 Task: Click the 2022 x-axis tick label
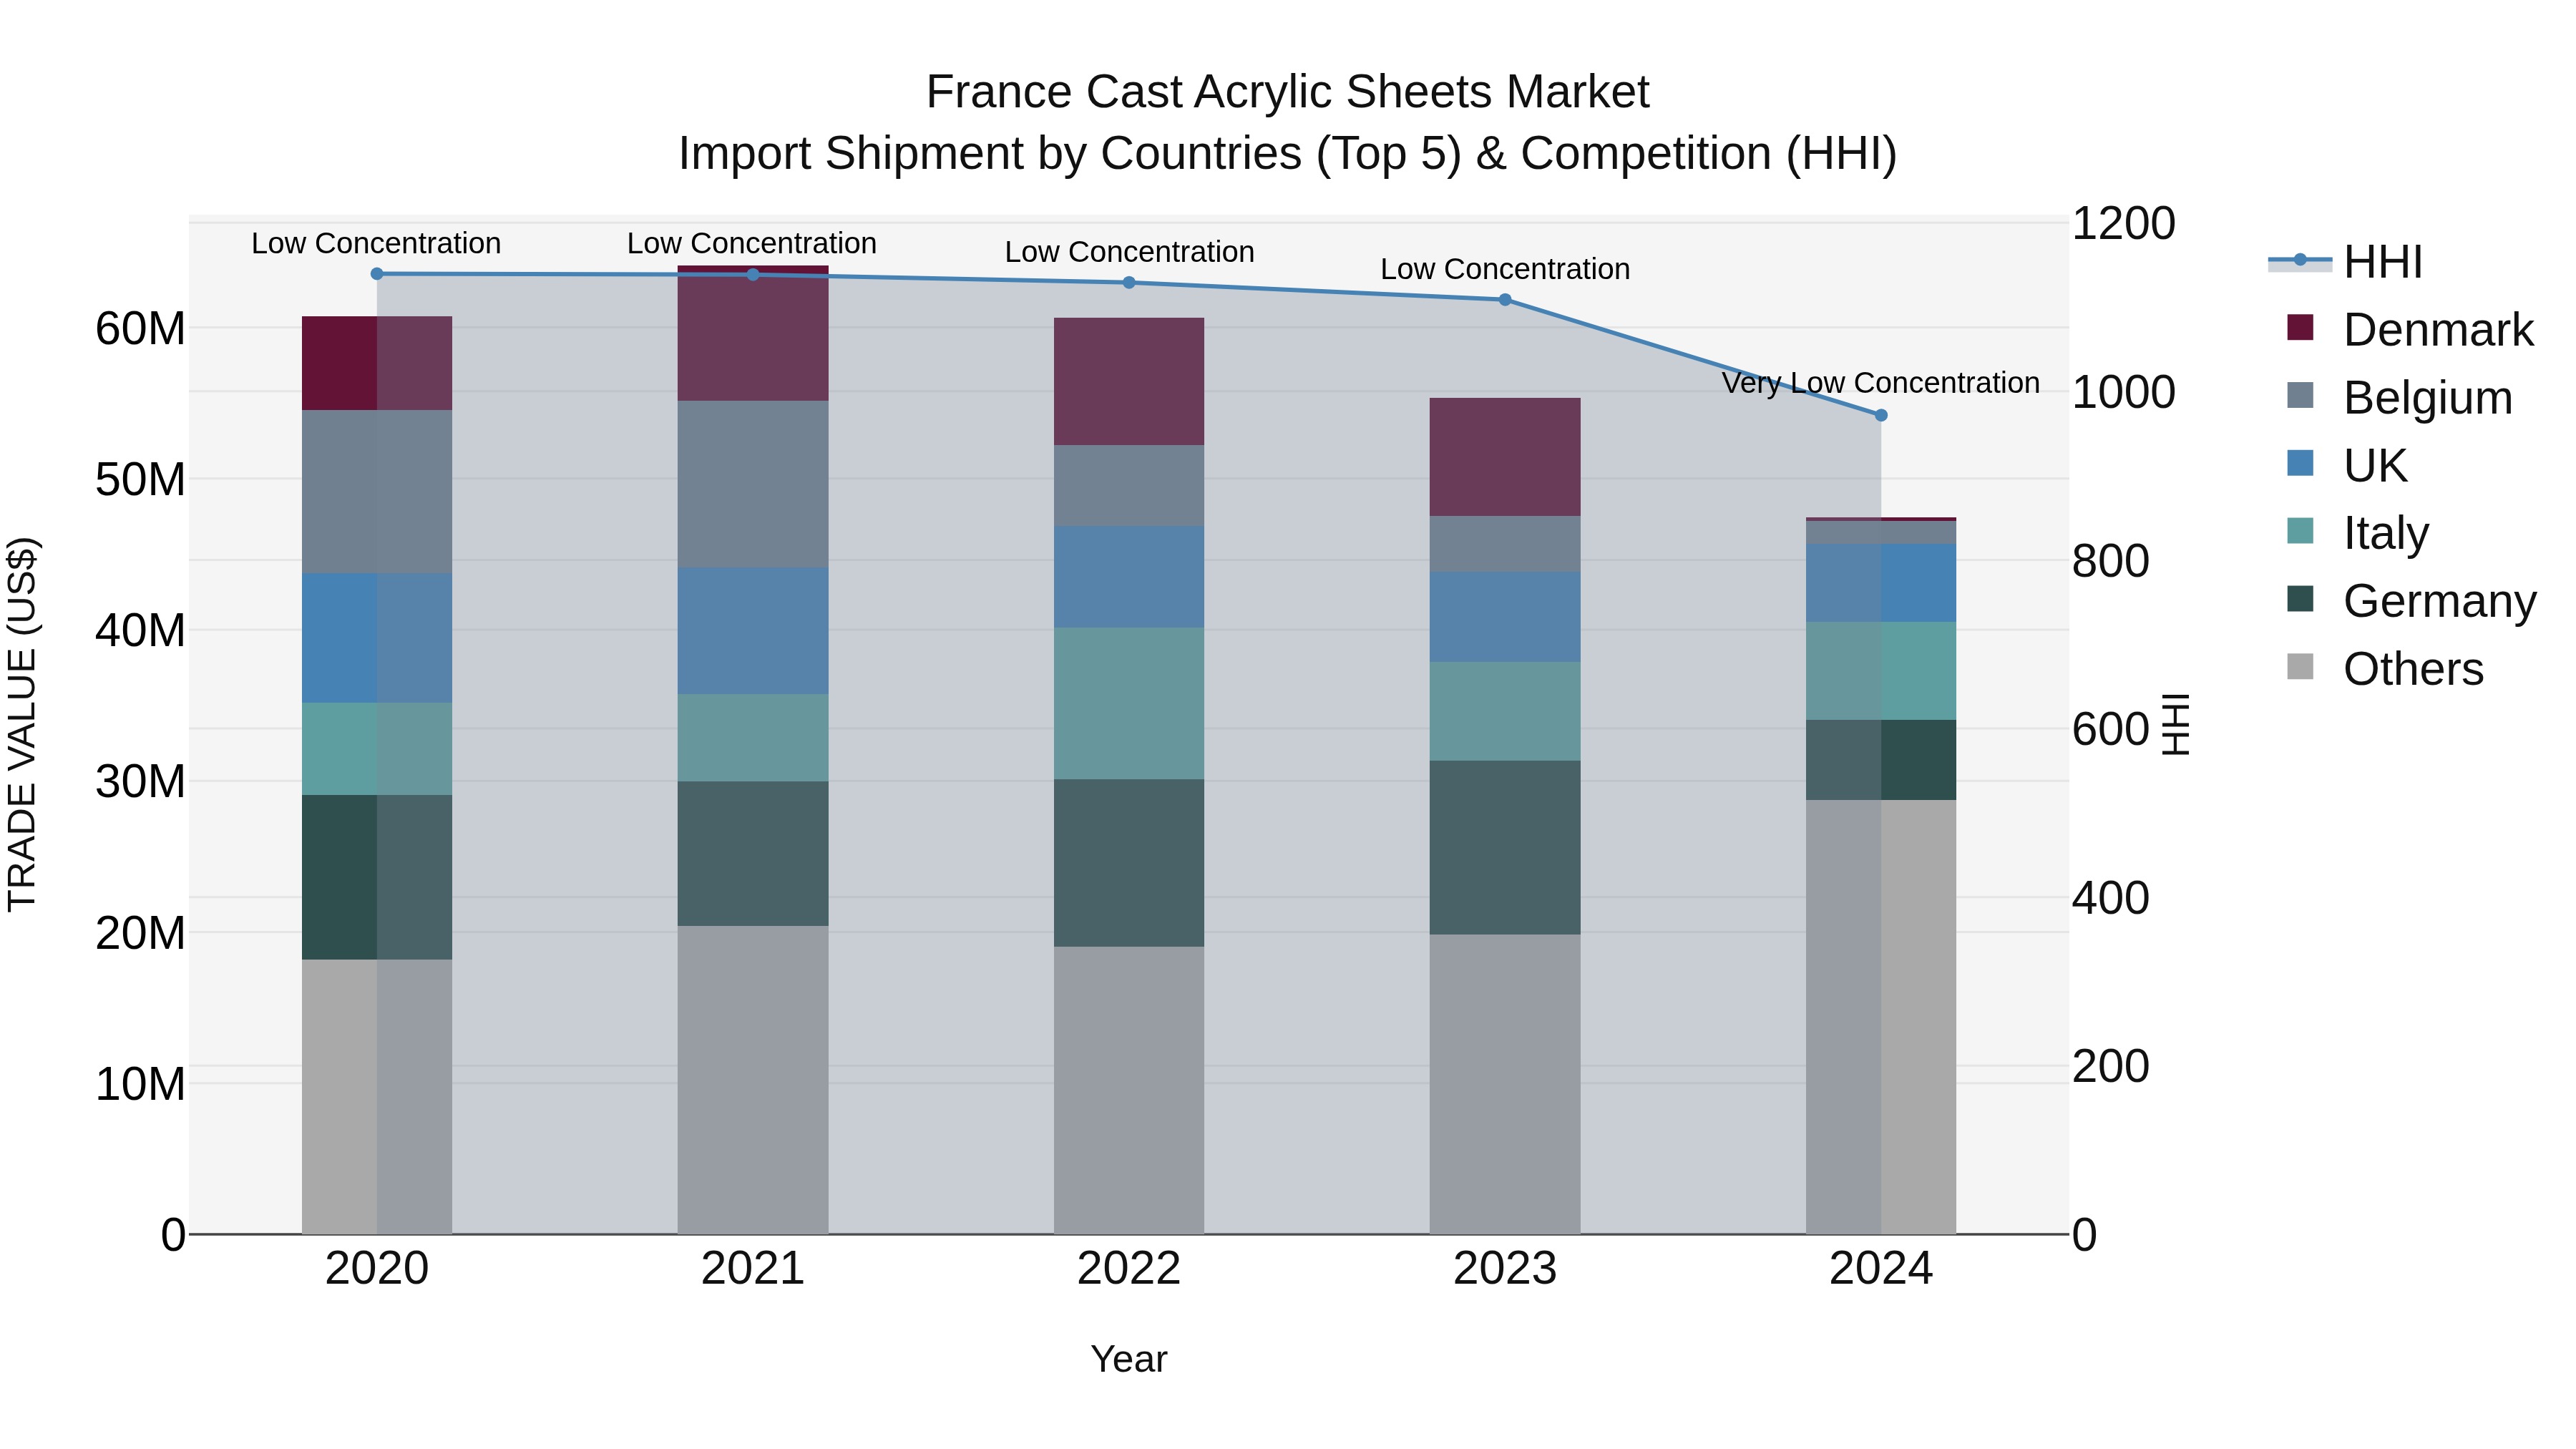[1129, 1269]
